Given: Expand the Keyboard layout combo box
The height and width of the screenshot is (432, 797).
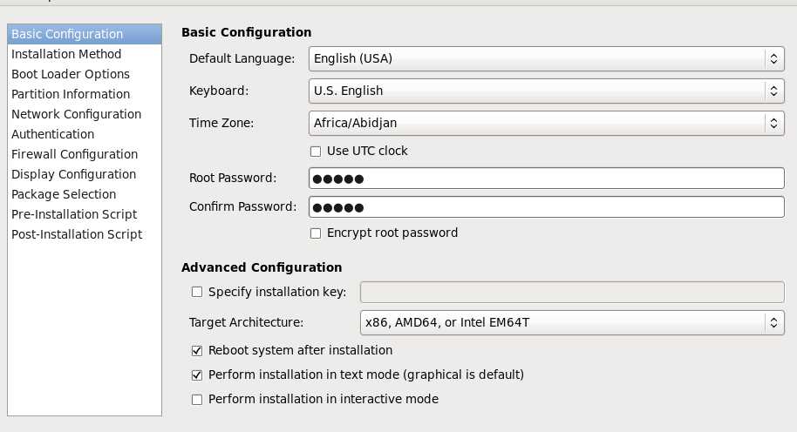Looking at the screenshot, I should [547, 91].
